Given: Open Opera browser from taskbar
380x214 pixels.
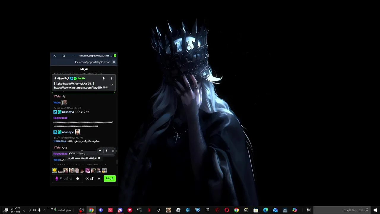Looking at the screenshot, I should 227,210.
